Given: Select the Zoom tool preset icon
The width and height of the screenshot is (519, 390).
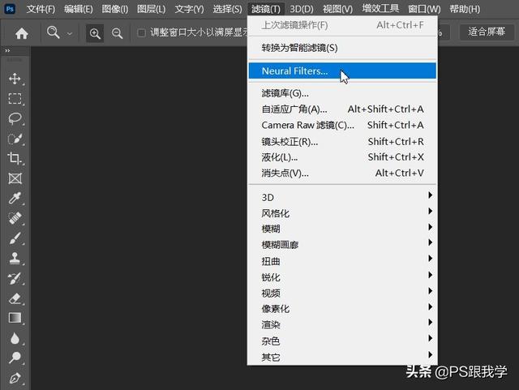Looking at the screenshot, I should coord(53,32).
